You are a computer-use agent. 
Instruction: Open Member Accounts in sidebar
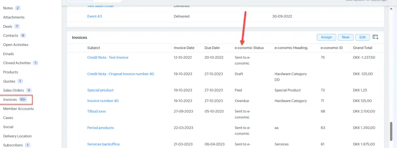coord(18,109)
